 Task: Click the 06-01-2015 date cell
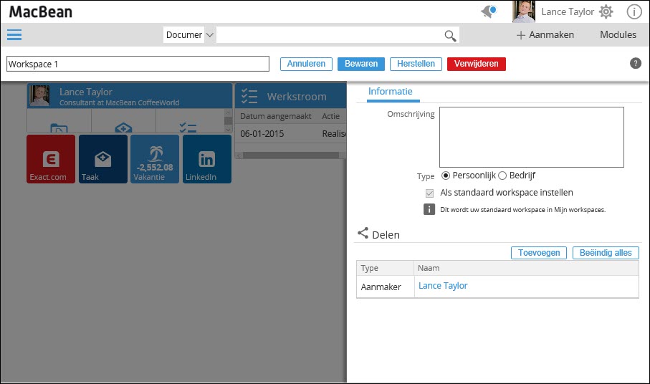point(262,134)
